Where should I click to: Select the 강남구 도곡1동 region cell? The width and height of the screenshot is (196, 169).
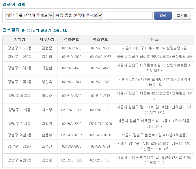(20, 82)
